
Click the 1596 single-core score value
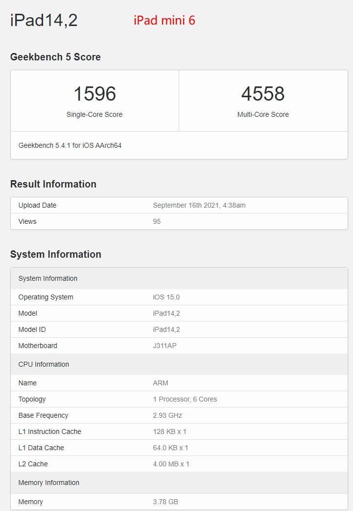[94, 94]
